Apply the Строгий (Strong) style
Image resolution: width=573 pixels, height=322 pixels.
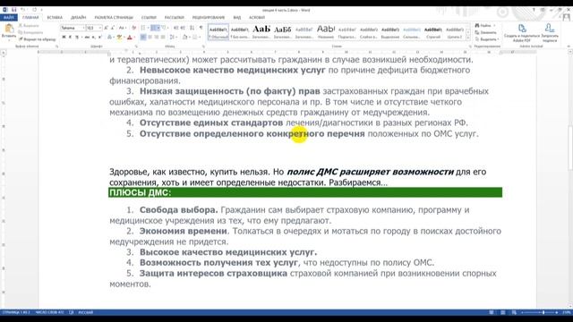(x=433, y=32)
